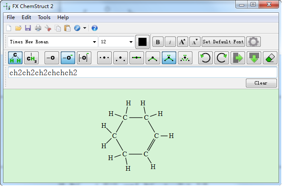282x186 pixels.
Task: Click the black color swatch
Action: tap(143, 42)
